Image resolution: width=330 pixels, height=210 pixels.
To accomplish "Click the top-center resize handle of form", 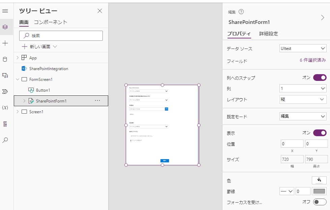I will coord(162,85).
